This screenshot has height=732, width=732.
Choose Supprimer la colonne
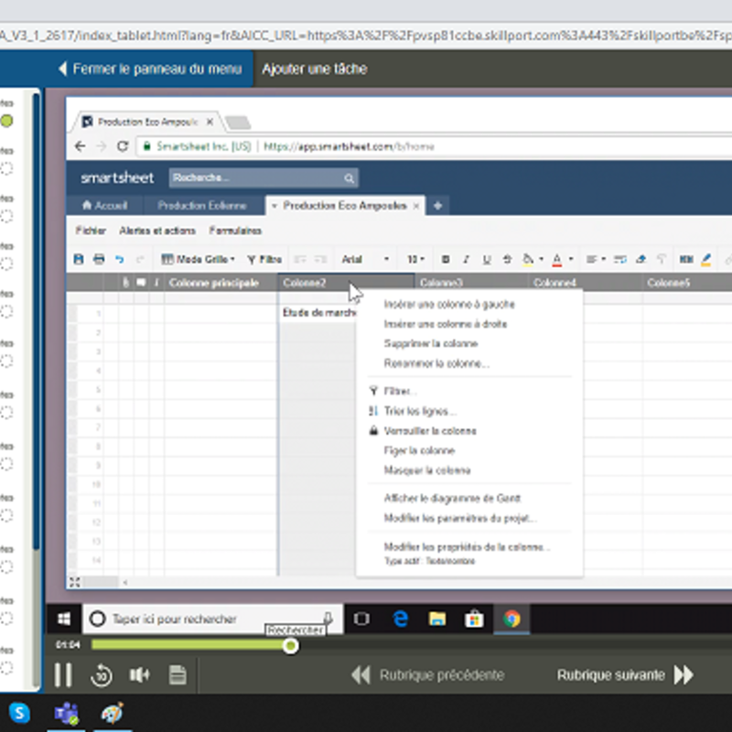(431, 344)
